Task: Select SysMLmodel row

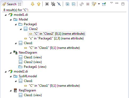Action: coord(28,76)
